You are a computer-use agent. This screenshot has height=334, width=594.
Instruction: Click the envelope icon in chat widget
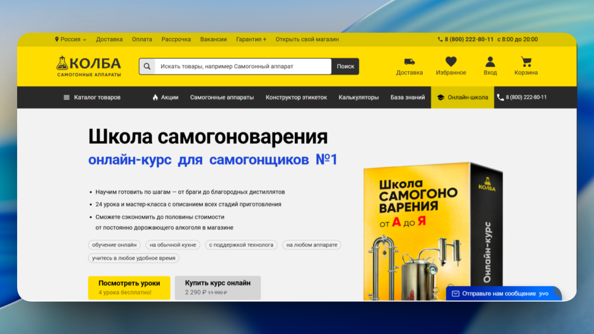click(x=455, y=294)
